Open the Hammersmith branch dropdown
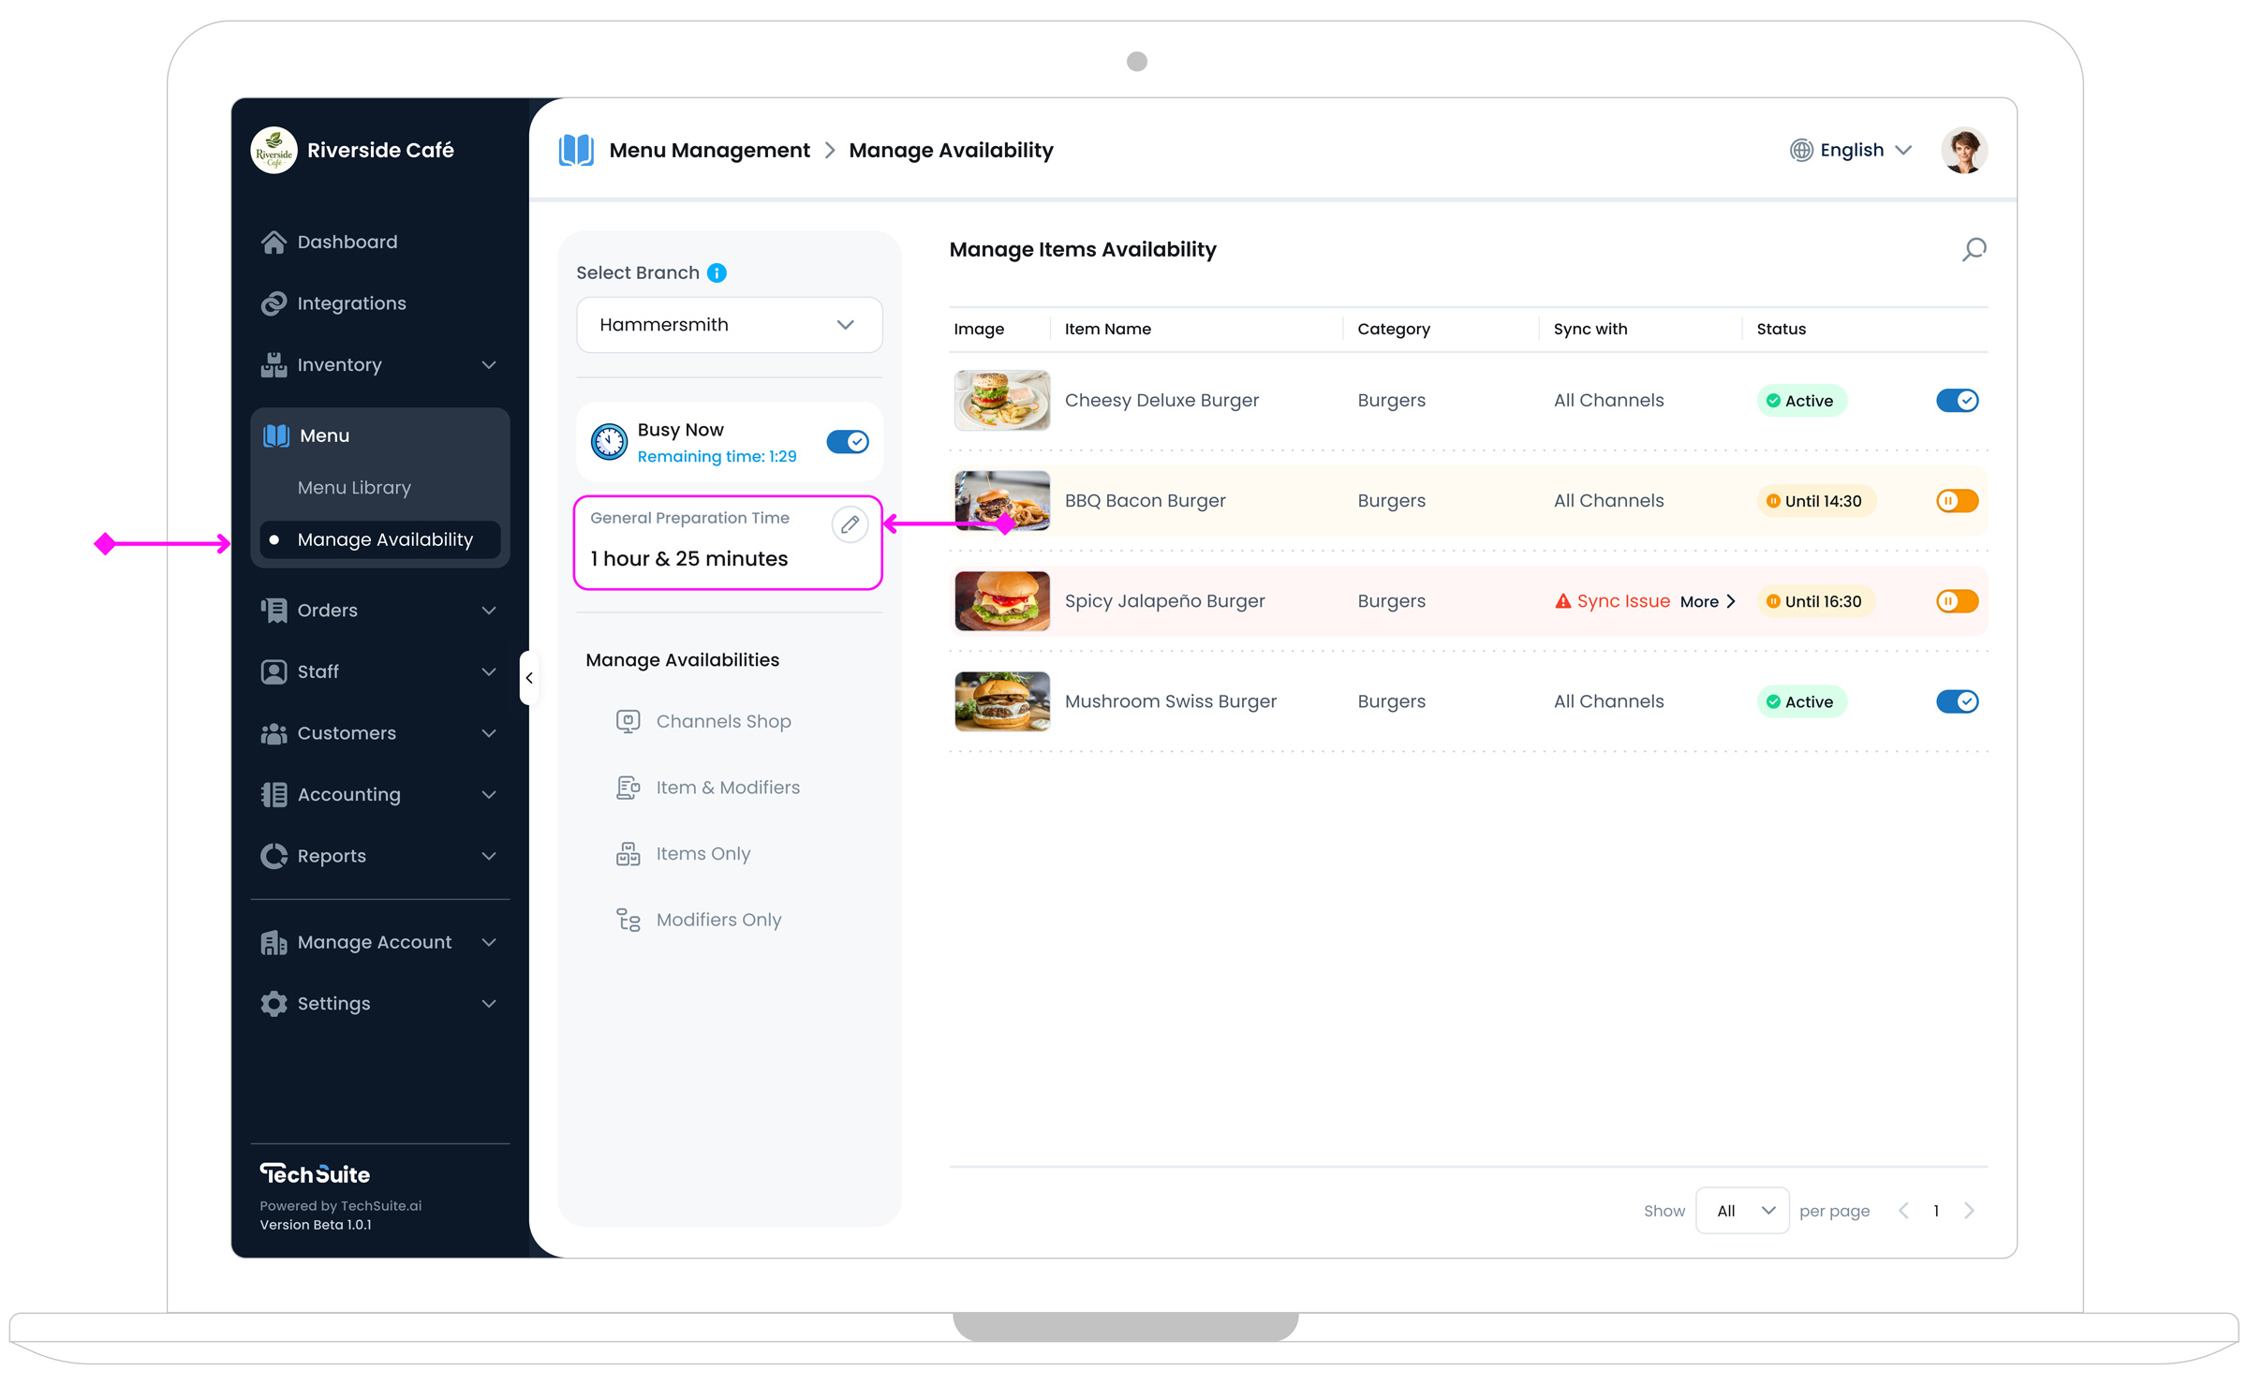2248x1385 pixels. [x=729, y=325]
